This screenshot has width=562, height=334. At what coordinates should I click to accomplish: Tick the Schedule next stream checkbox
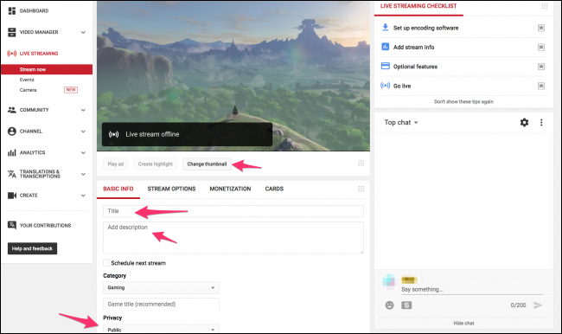tap(106, 263)
